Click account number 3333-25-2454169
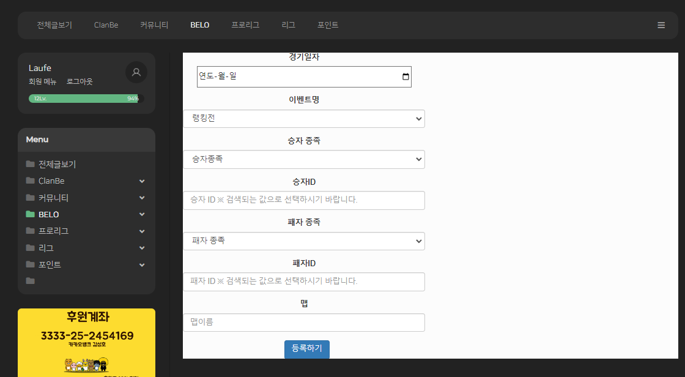This screenshot has height=377, width=685. (x=87, y=336)
